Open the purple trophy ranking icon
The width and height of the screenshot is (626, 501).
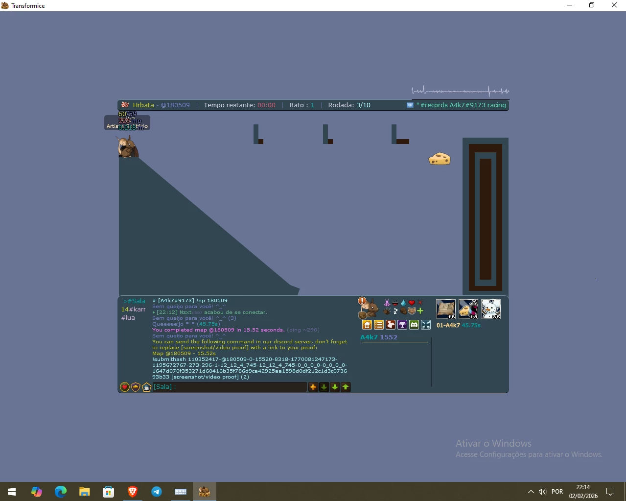tap(402, 325)
